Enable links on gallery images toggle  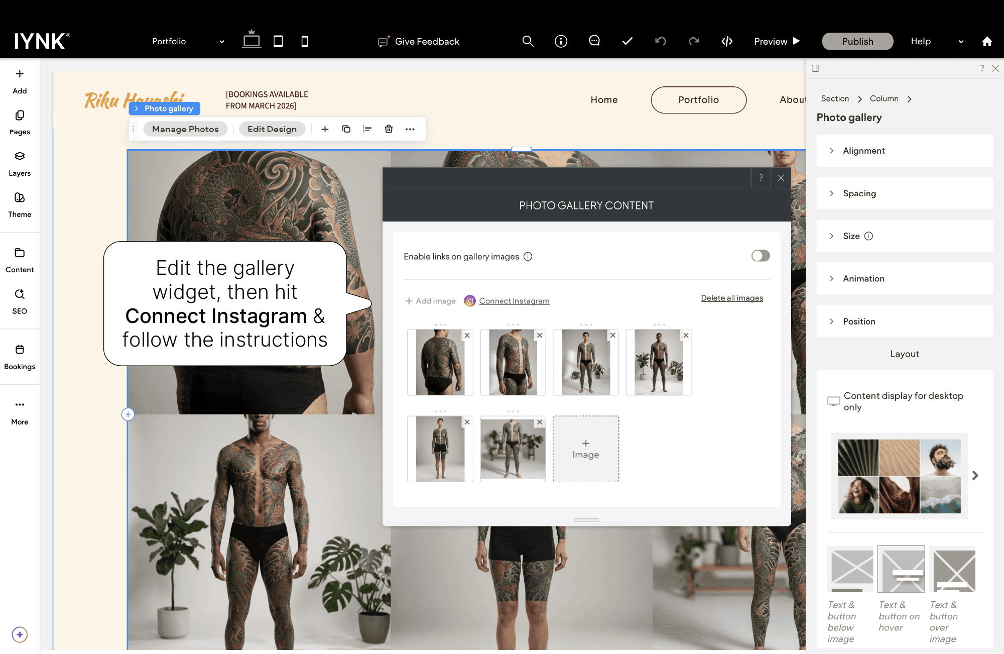pyautogui.click(x=760, y=256)
